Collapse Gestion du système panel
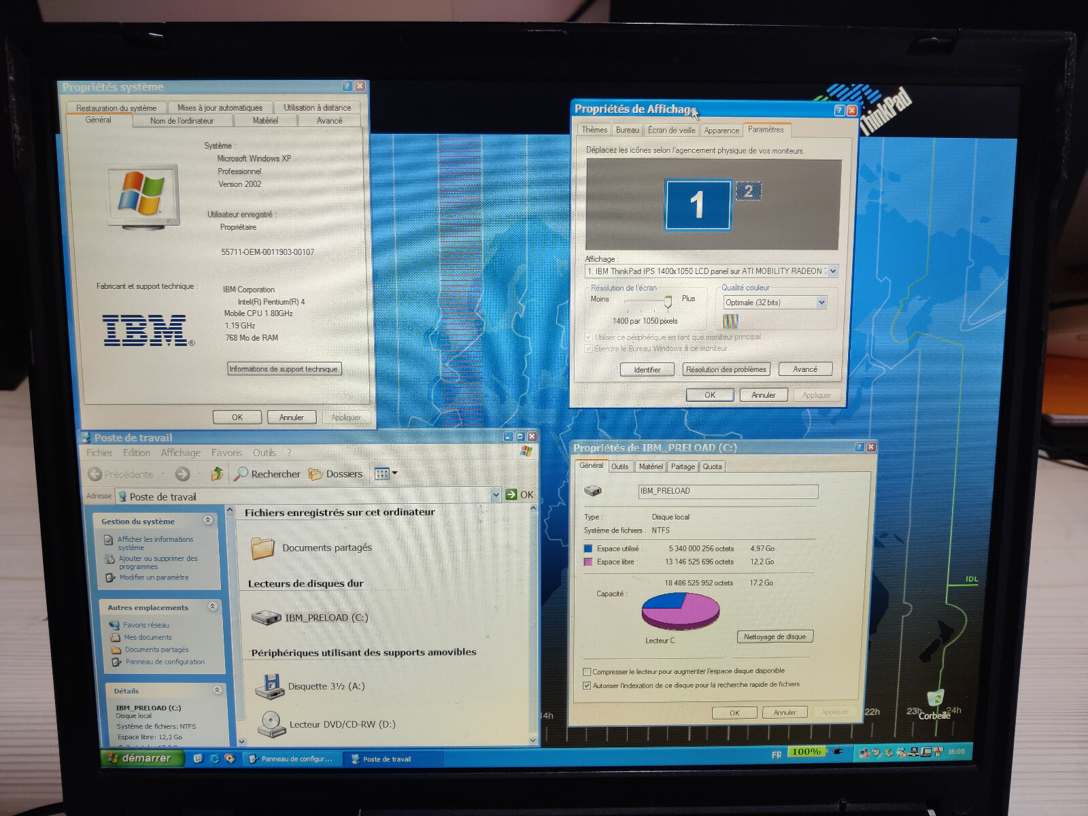The height and width of the screenshot is (816, 1088). pyautogui.click(x=208, y=520)
